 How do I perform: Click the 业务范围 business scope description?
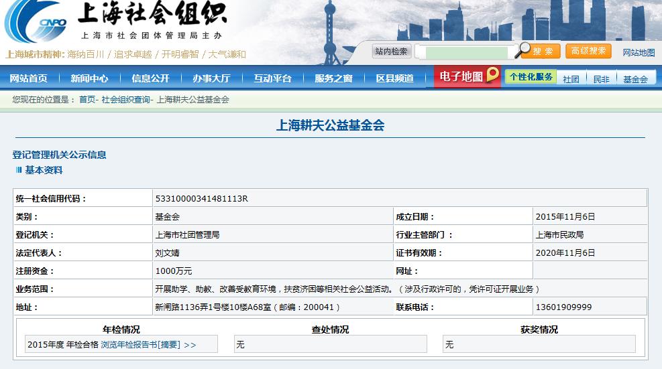(x=347, y=289)
